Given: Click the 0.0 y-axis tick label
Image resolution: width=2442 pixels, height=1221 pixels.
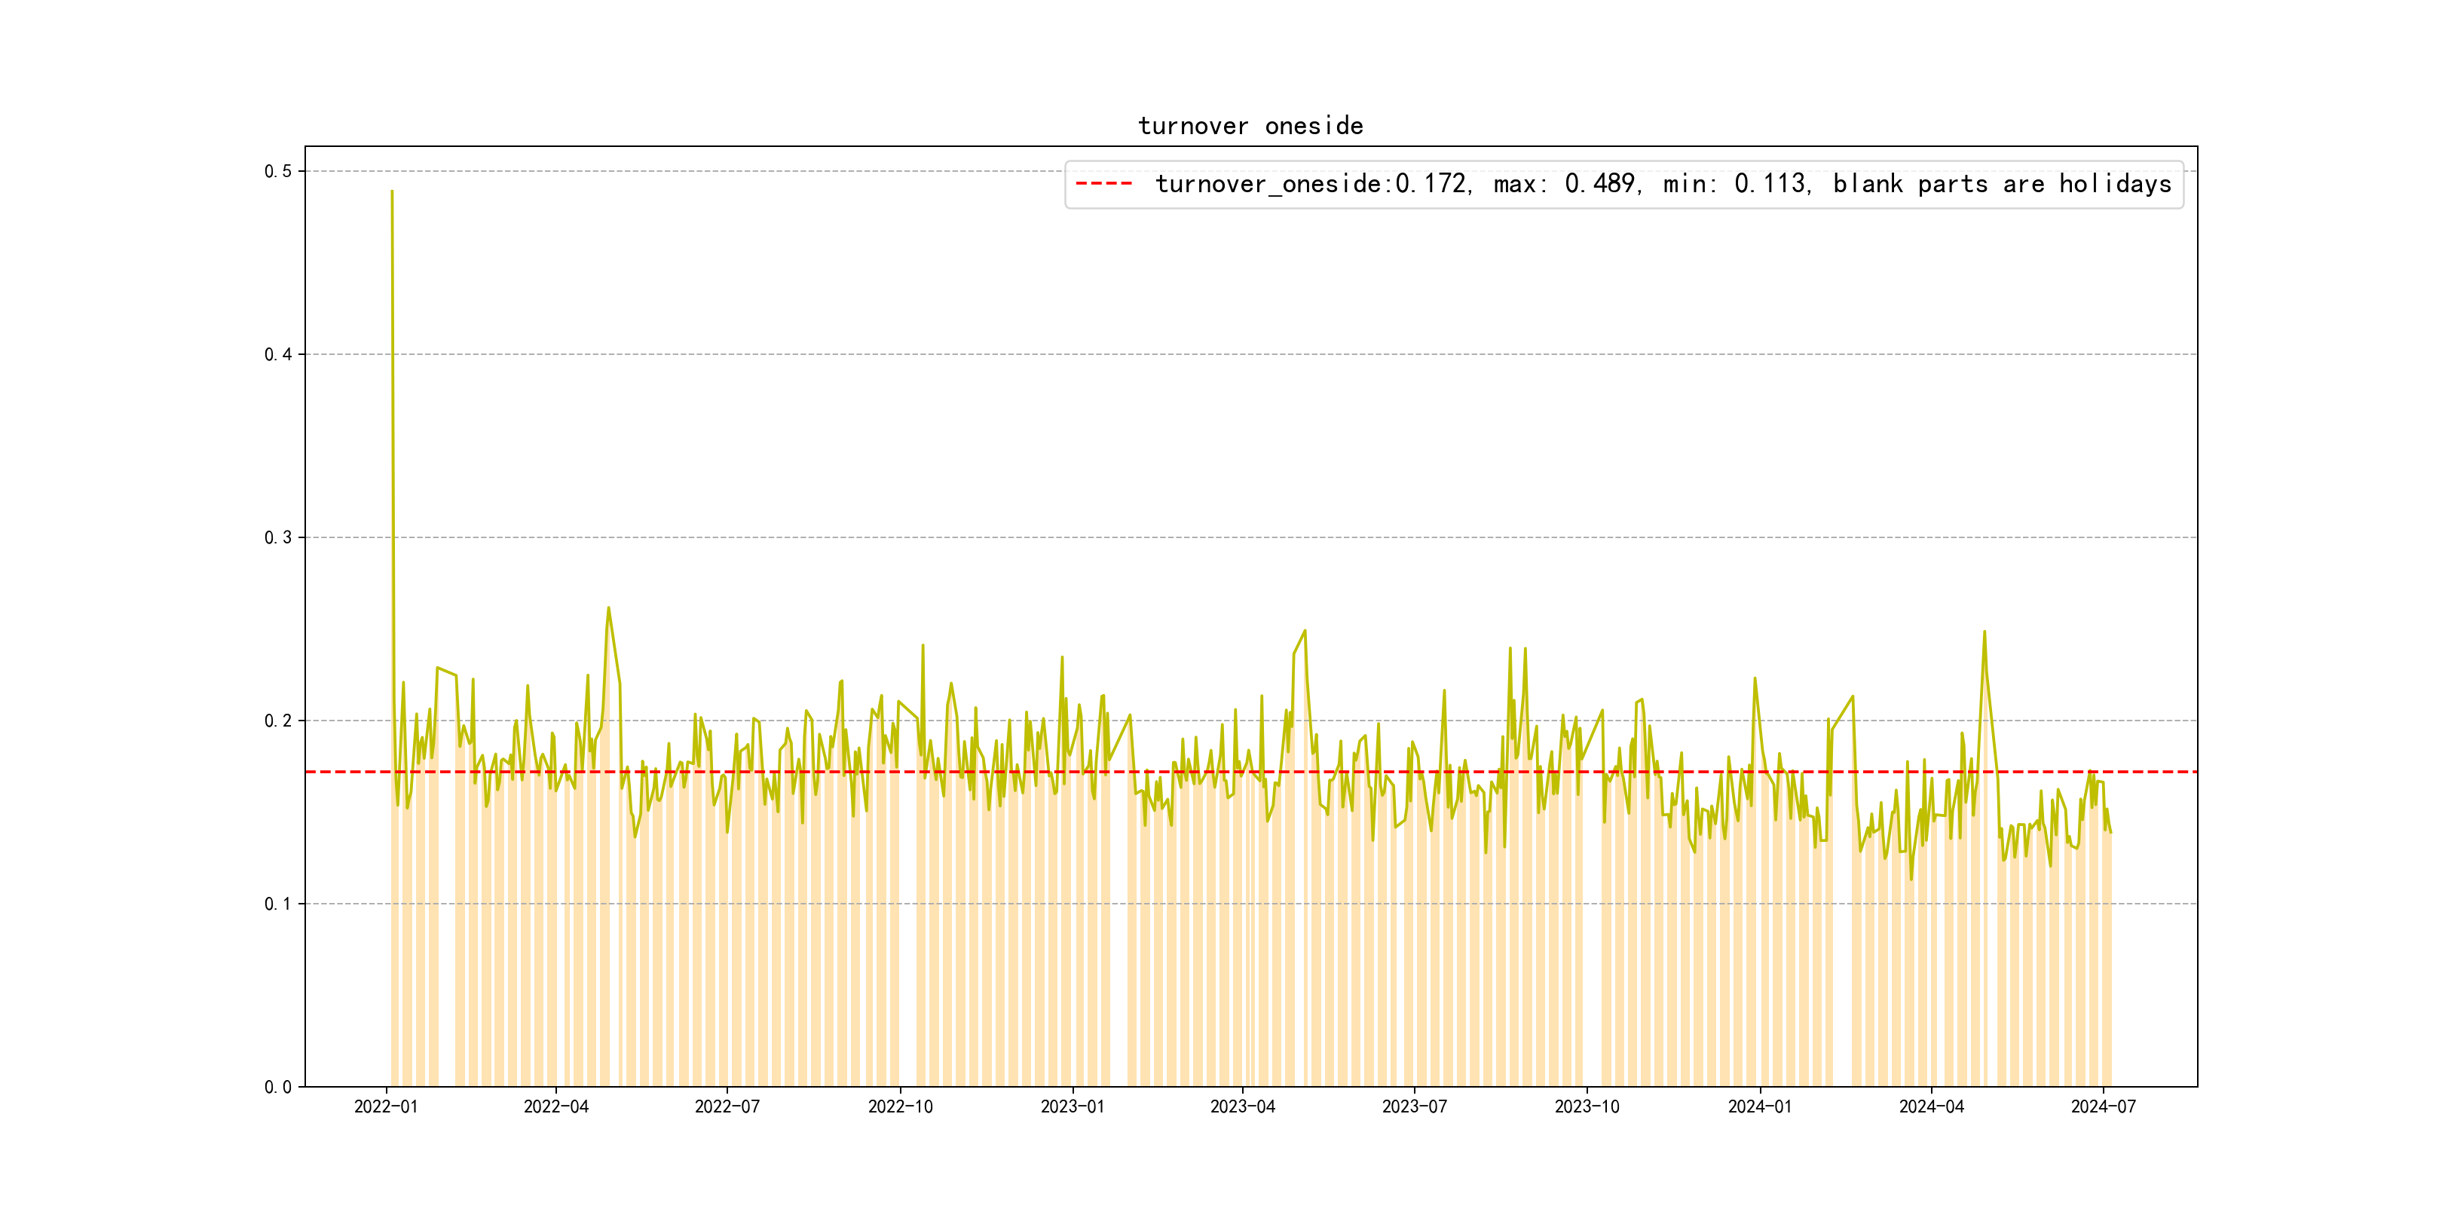Looking at the screenshot, I should (x=278, y=1088).
